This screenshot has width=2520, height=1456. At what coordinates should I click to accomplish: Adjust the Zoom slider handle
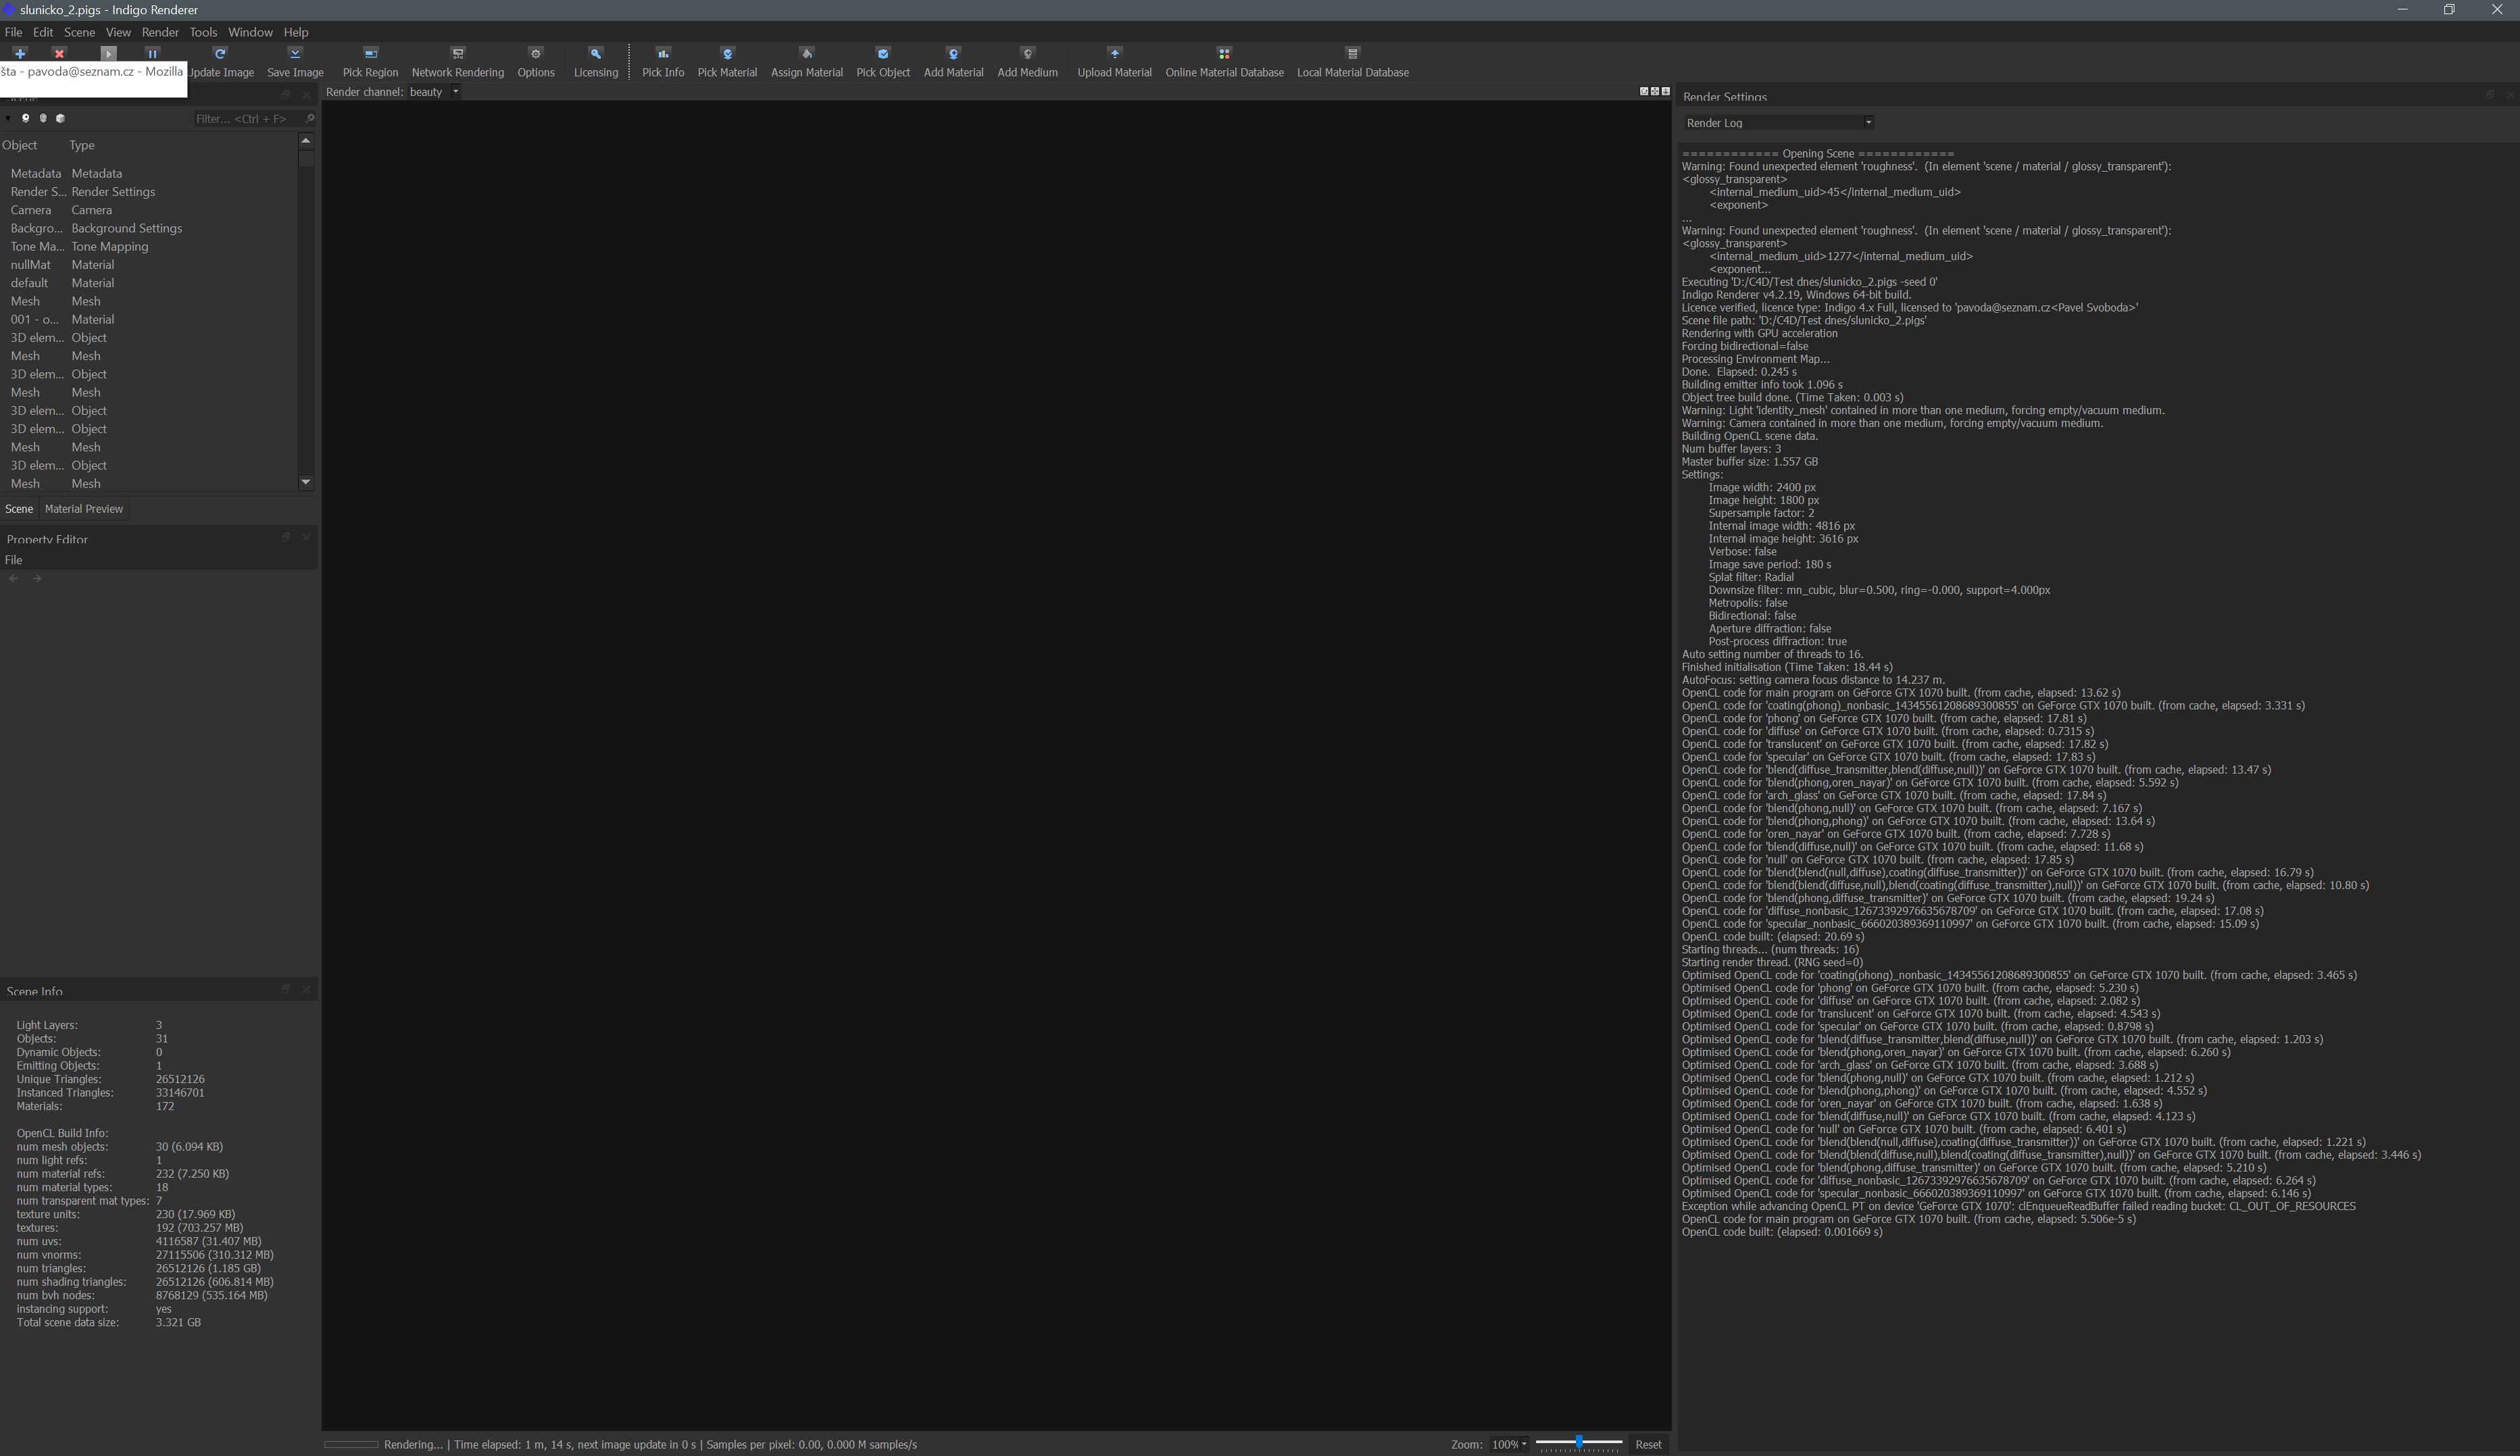coord(1579,1442)
